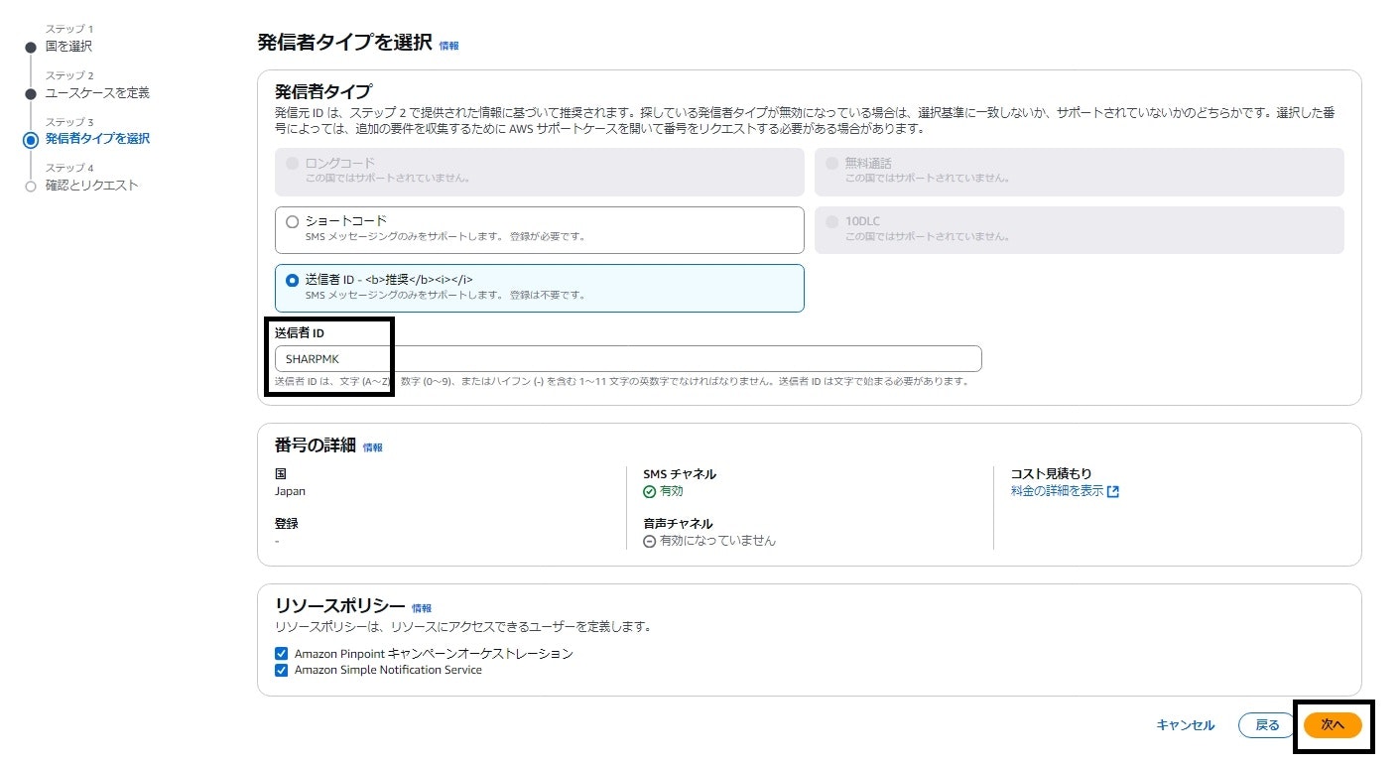Select step 3 発信者タイプを選択 in sidebar
The height and width of the screenshot is (765, 1400).
click(x=97, y=139)
